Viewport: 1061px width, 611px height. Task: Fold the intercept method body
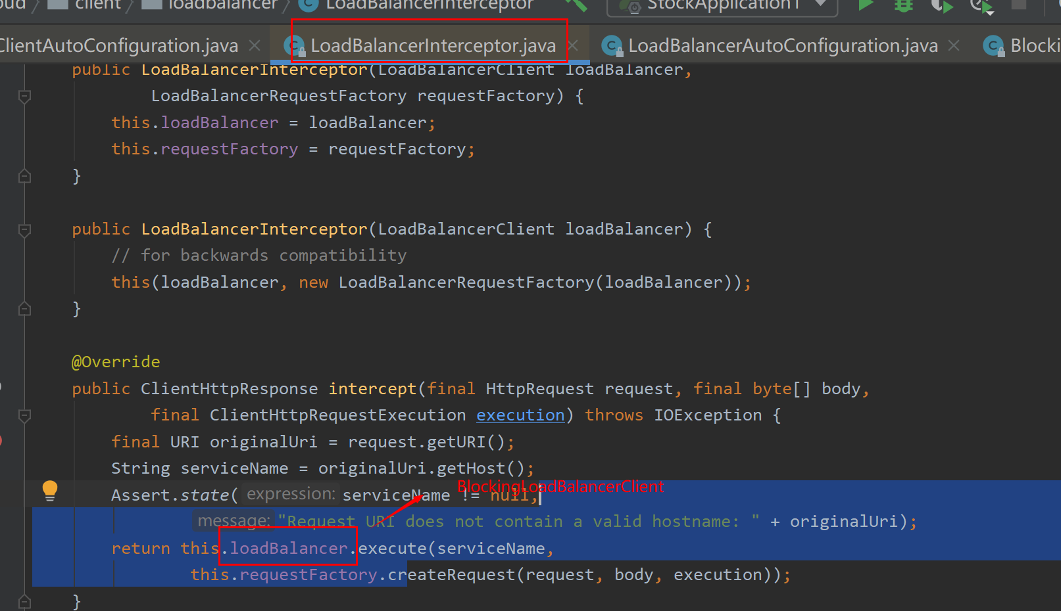point(25,415)
